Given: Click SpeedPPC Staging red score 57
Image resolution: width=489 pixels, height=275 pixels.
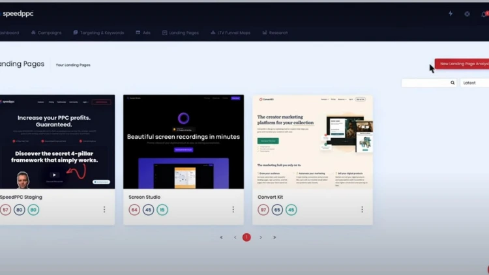Looking at the screenshot, I should [x=5, y=210].
